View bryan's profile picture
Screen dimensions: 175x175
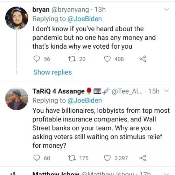[17, 18]
